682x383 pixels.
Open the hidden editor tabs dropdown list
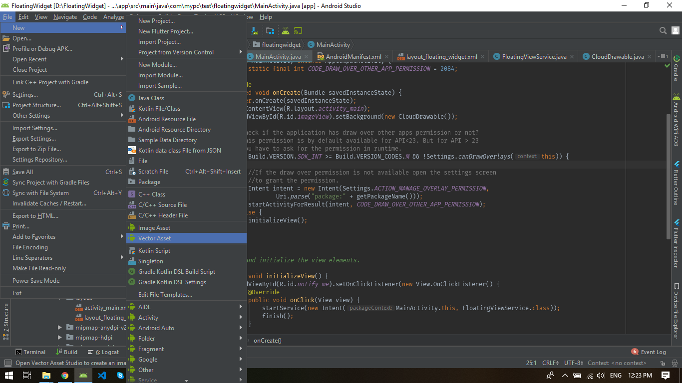coord(663,56)
